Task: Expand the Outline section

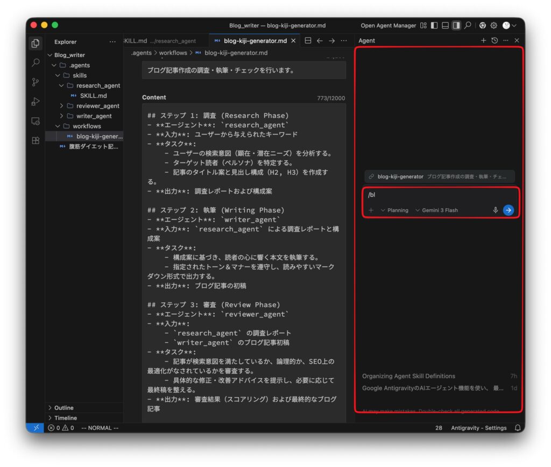Action: click(x=63, y=408)
